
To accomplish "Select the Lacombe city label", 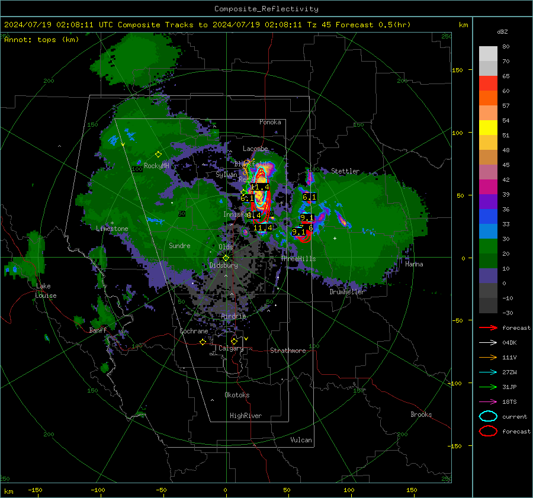I will pos(255,149).
